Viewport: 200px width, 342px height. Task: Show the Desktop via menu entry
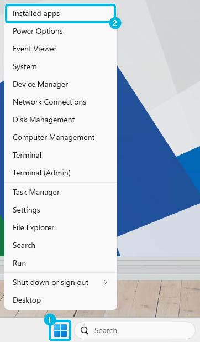pyautogui.click(x=60, y=300)
